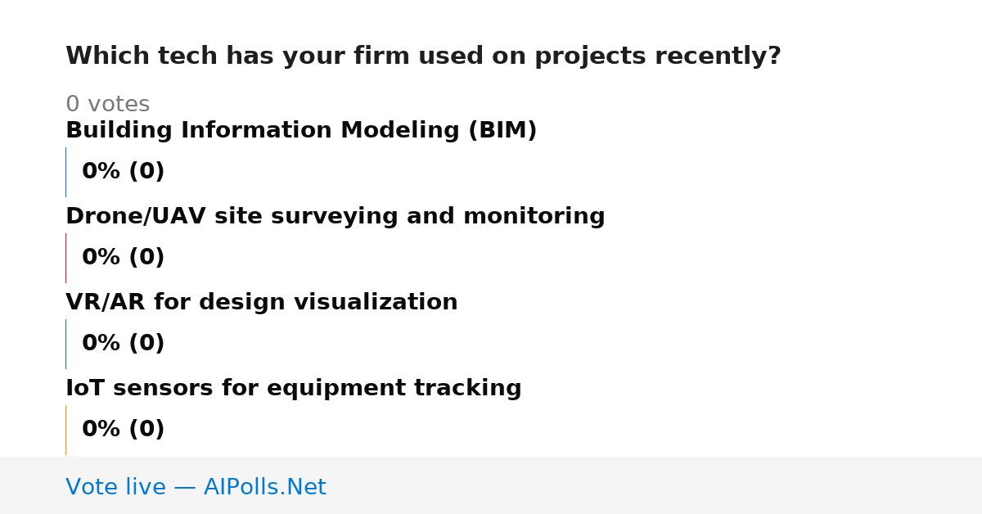Select the Building Information Modeling (BIM) option
Image resolution: width=982 pixels, height=514 pixels.
coord(301,131)
